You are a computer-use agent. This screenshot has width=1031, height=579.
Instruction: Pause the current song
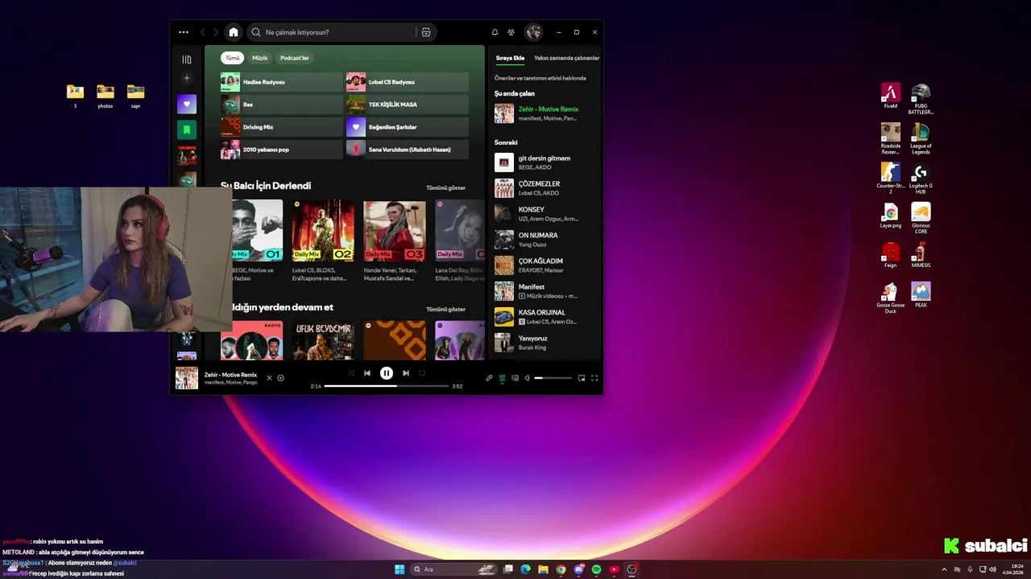387,373
